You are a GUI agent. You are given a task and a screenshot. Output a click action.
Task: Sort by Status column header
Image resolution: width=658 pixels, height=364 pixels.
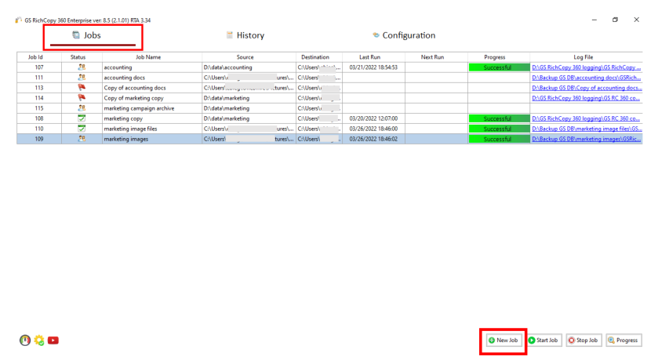82,57
